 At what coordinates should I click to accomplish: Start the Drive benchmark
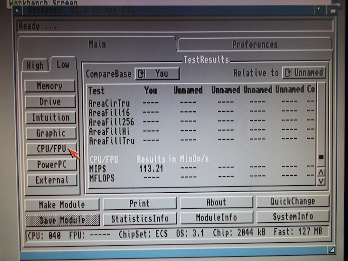tap(50, 102)
